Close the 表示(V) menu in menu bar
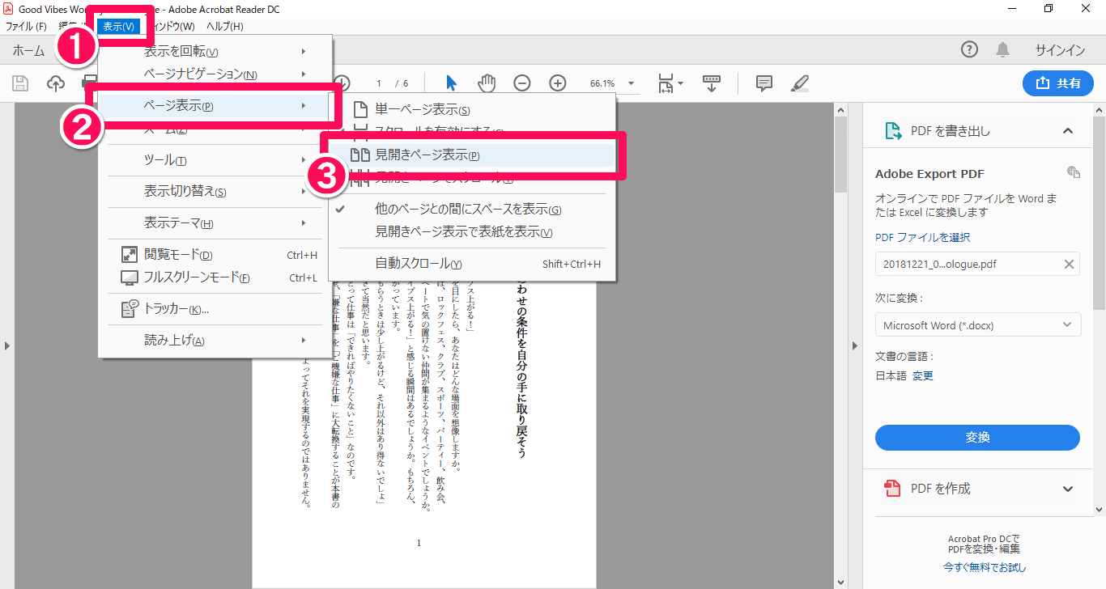1106x589 pixels. click(118, 27)
